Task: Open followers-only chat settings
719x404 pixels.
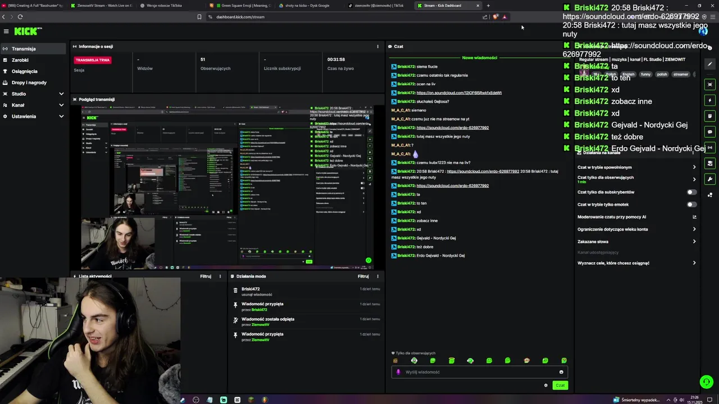Action: point(637,179)
